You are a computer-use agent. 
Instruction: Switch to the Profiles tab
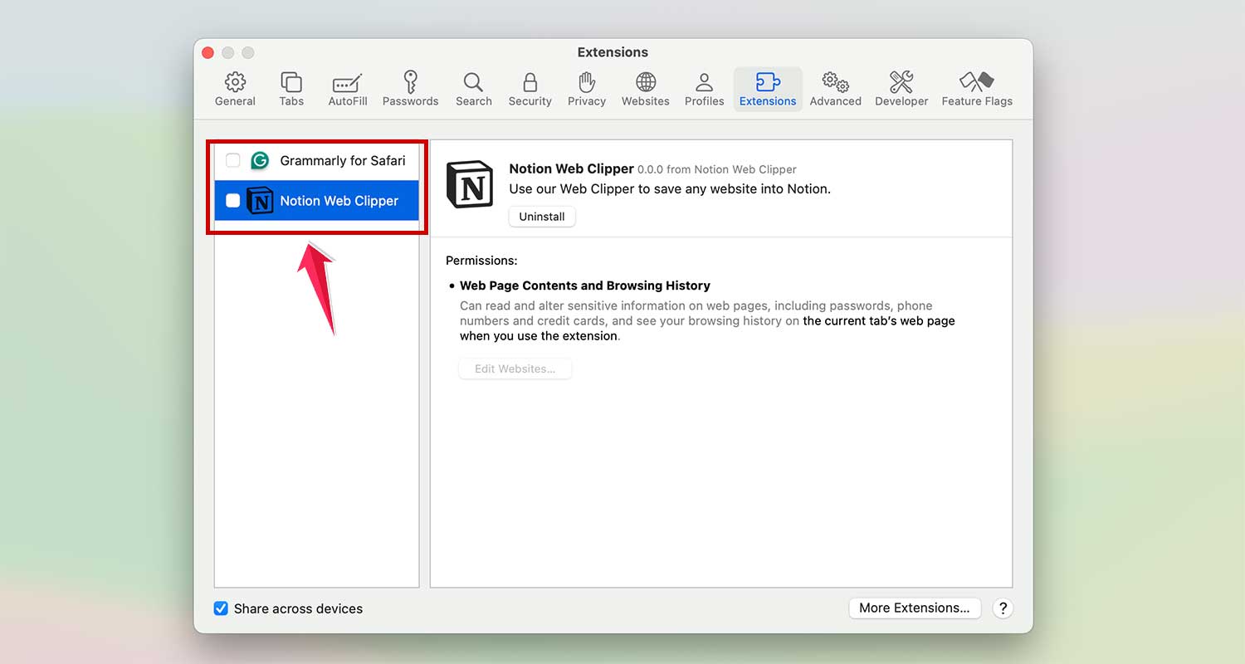pyautogui.click(x=704, y=87)
